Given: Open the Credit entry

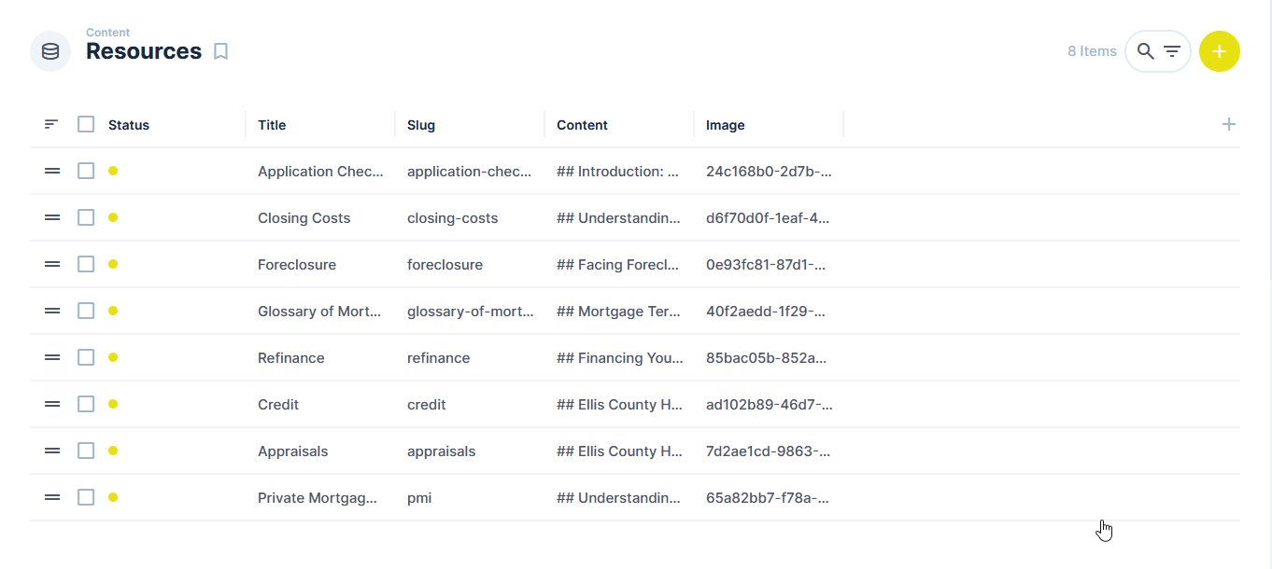Looking at the screenshot, I should pos(278,404).
